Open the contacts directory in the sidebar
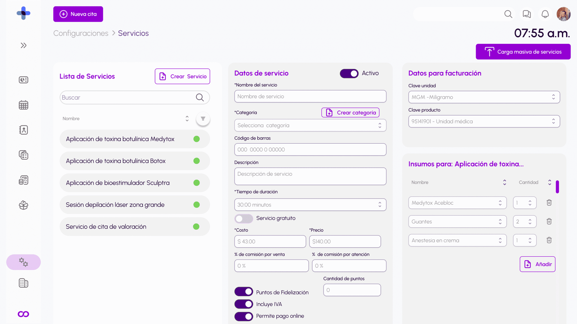The width and height of the screenshot is (577, 324). [23, 130]
